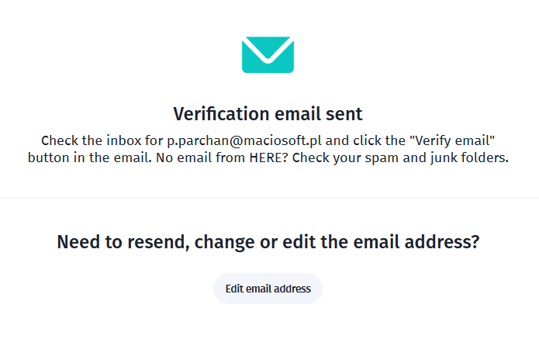
Task: Click the "Verification email sent" heading
Action: (x=268, y=114)
